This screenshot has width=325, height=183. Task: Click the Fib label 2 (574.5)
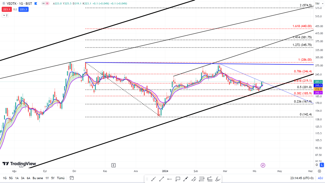(x=306, y=5)
